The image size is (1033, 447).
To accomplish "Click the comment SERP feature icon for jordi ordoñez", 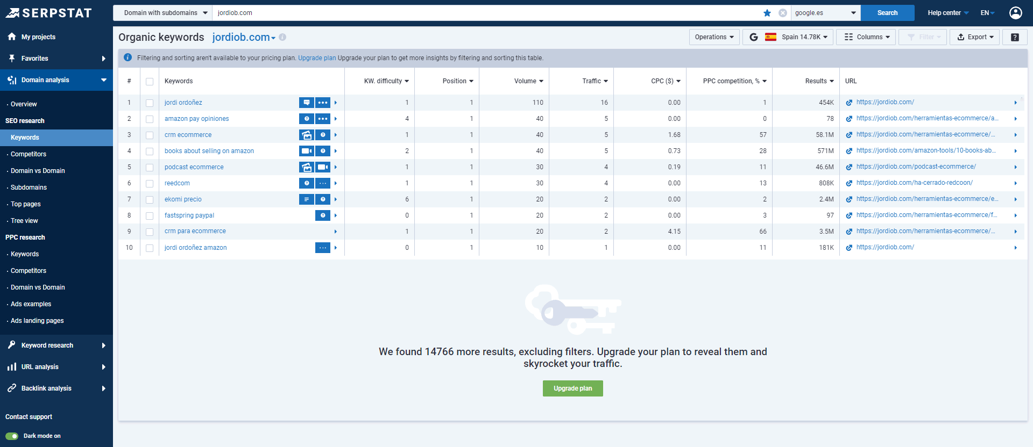I will click(x=307, y=103).
